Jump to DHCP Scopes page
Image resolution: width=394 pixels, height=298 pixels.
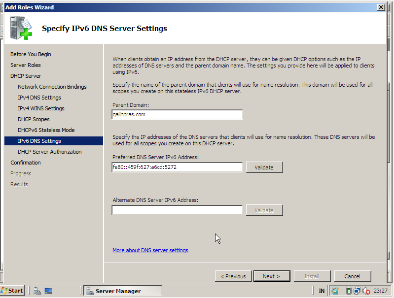pos(34,119)
